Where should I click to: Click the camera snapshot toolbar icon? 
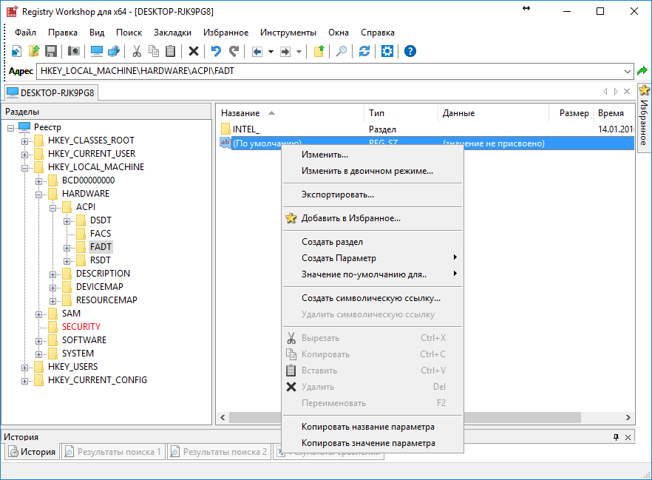click(x=74, y=51)
